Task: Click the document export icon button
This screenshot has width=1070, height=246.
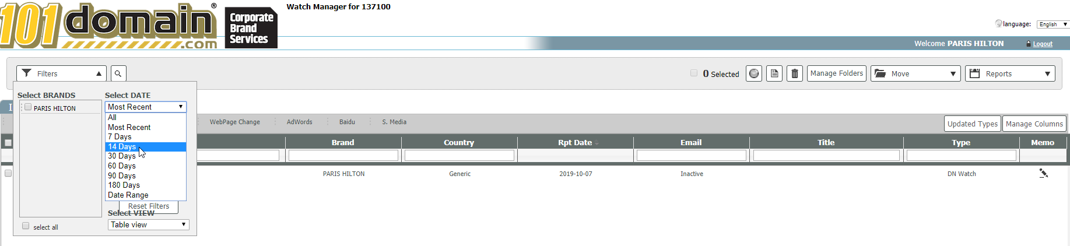Action: [774, 73]
